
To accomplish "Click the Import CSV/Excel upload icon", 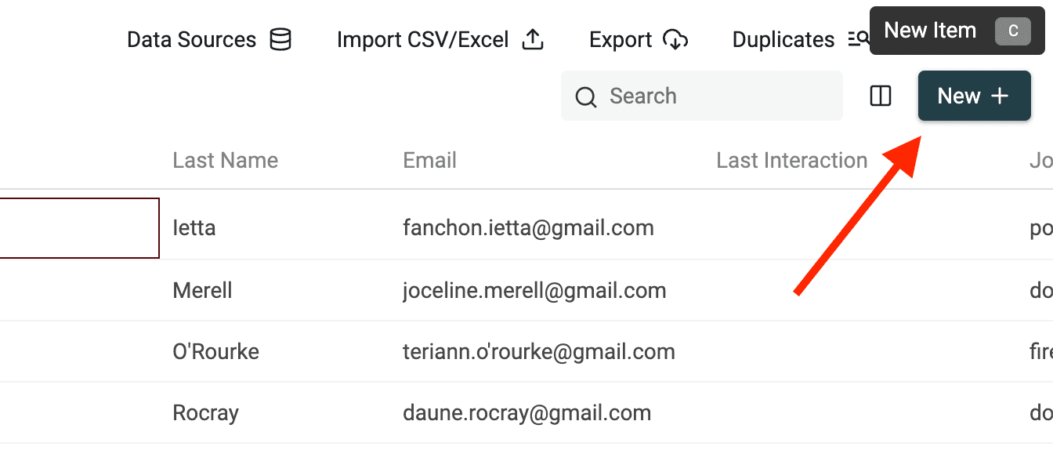I will [533, 40].
